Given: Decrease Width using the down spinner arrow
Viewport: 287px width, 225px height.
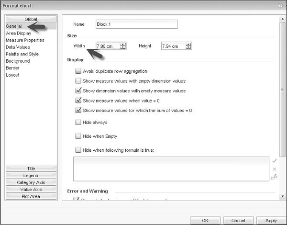Looking at the screenshot, I should coord(123,47).
